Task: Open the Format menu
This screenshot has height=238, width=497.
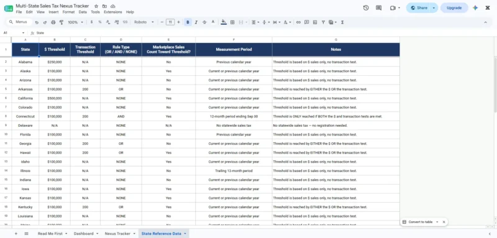Action: (68, 12)
